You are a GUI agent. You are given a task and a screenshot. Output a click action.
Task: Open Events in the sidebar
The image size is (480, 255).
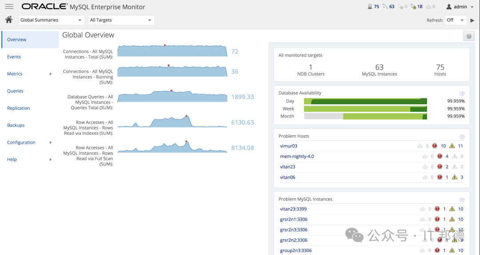14,57
